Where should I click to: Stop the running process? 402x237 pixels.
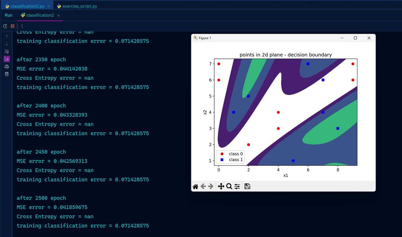[x=12, y=26]
